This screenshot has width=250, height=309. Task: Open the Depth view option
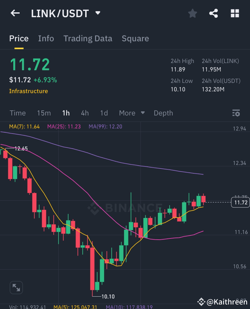pyautogui.click(x=163, y=113)
